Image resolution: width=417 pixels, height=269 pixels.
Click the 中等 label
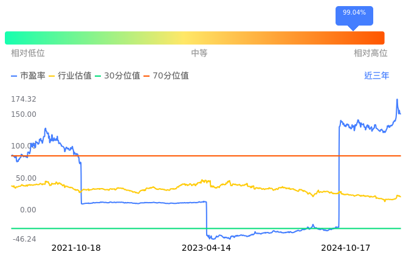(x=199, y=54)
